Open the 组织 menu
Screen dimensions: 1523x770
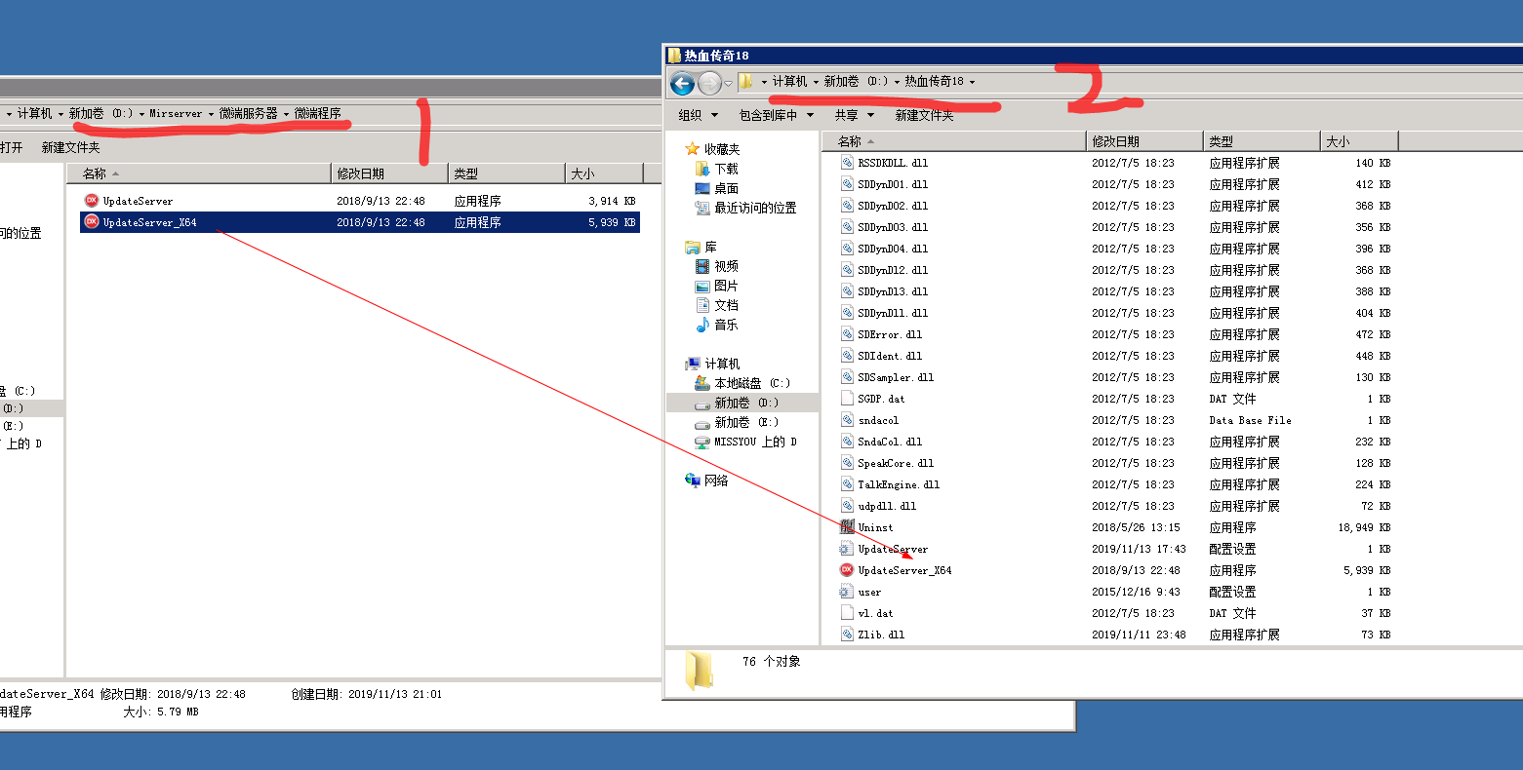tap(697, 115)
